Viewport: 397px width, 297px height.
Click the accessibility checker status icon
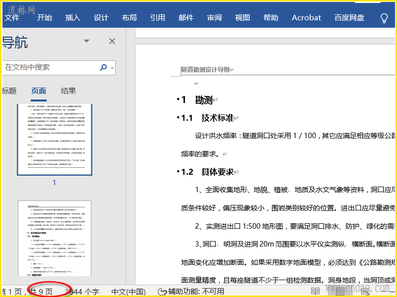pyautogui.click(x=162, y=292)
